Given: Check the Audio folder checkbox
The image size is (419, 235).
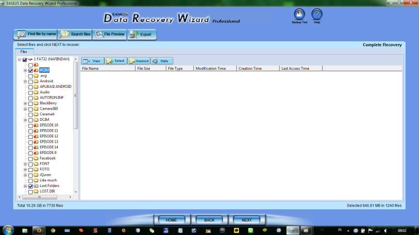Looking at the screenshot, I should (31, 92).
